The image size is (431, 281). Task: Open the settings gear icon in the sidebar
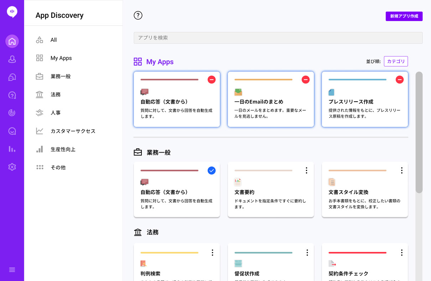pyautogui.click(x=12, y=166)
